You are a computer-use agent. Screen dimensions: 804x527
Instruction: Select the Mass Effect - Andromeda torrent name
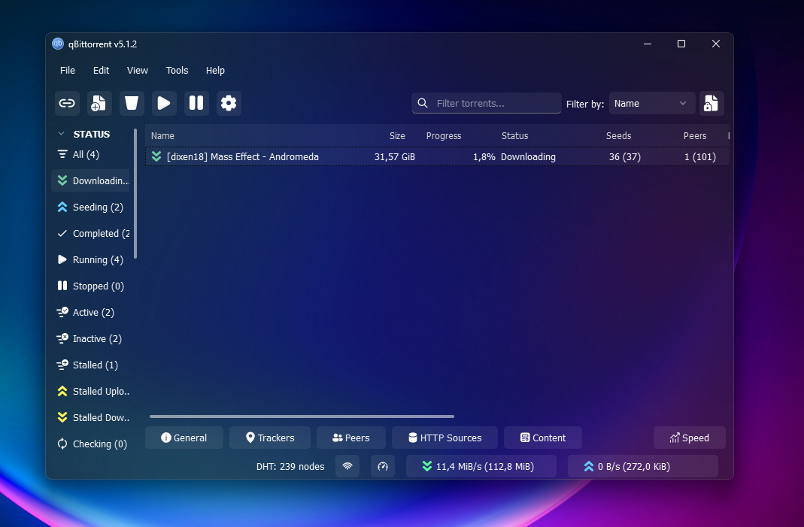click(242, 157)
